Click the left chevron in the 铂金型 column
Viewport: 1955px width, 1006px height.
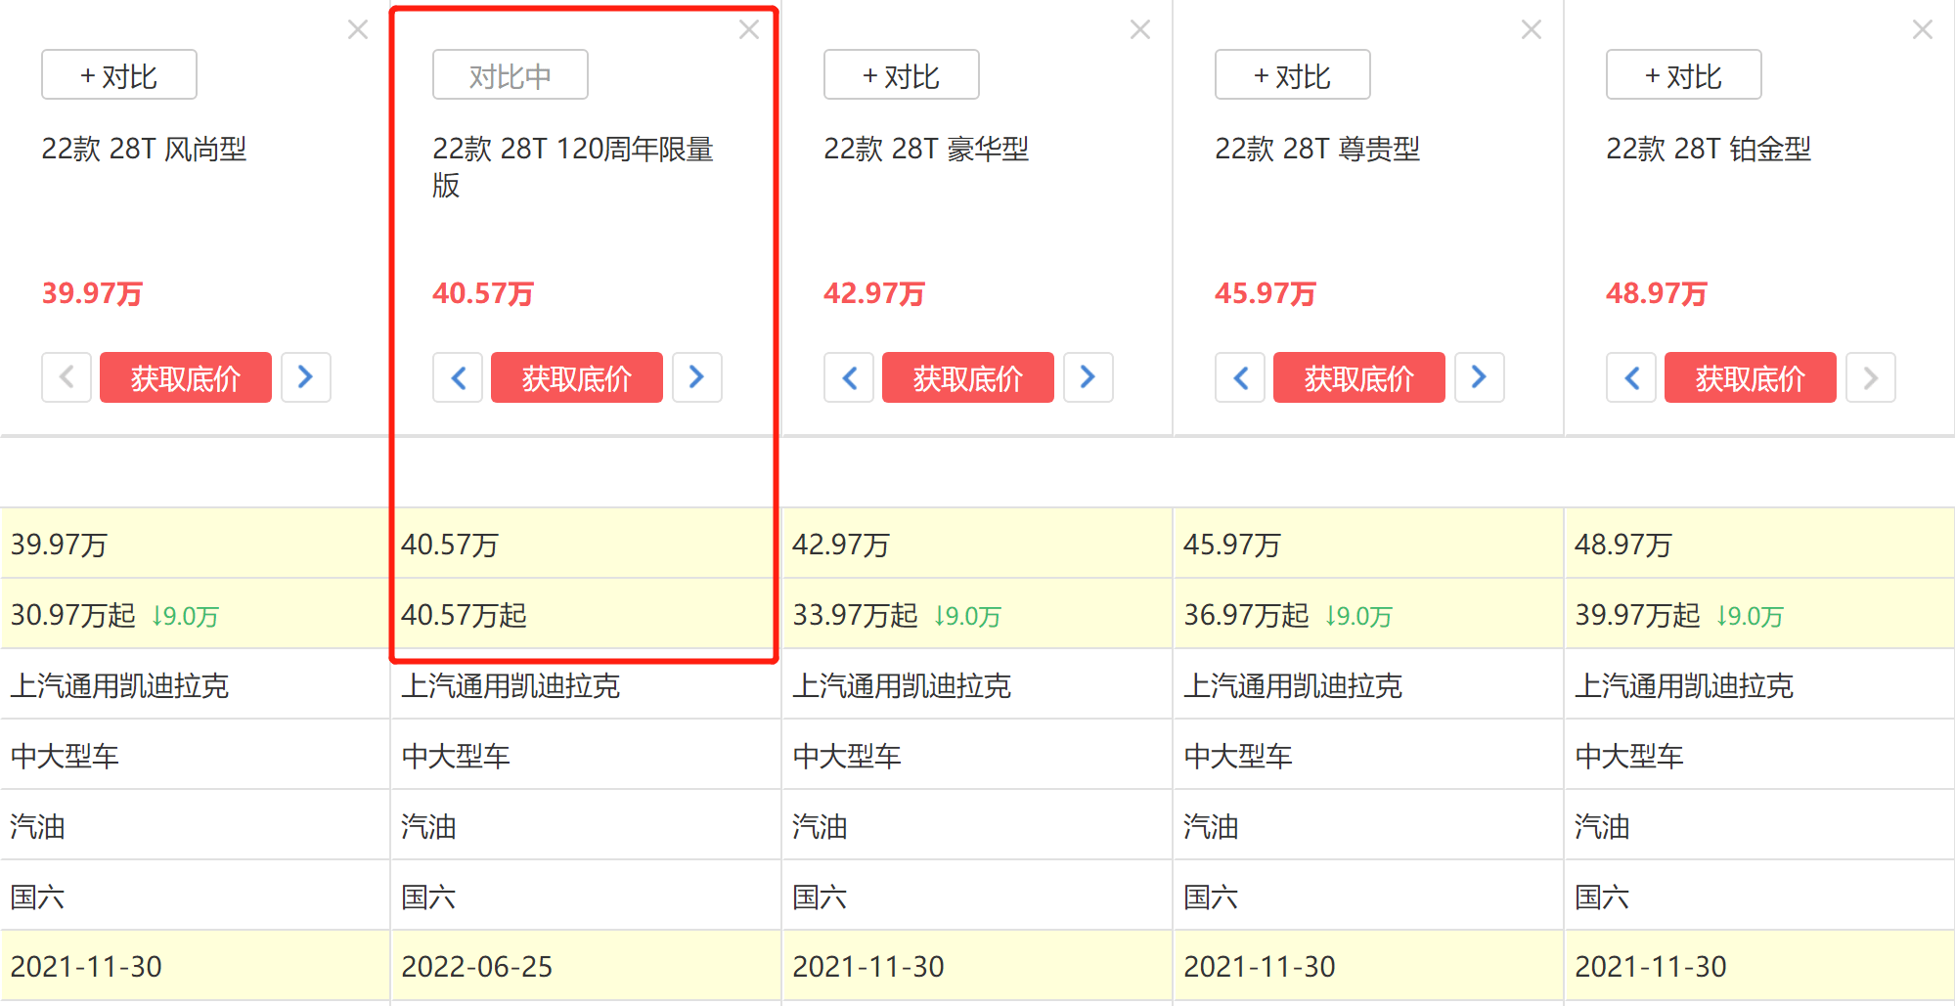pyautogui.click(x=1630, y=377)
